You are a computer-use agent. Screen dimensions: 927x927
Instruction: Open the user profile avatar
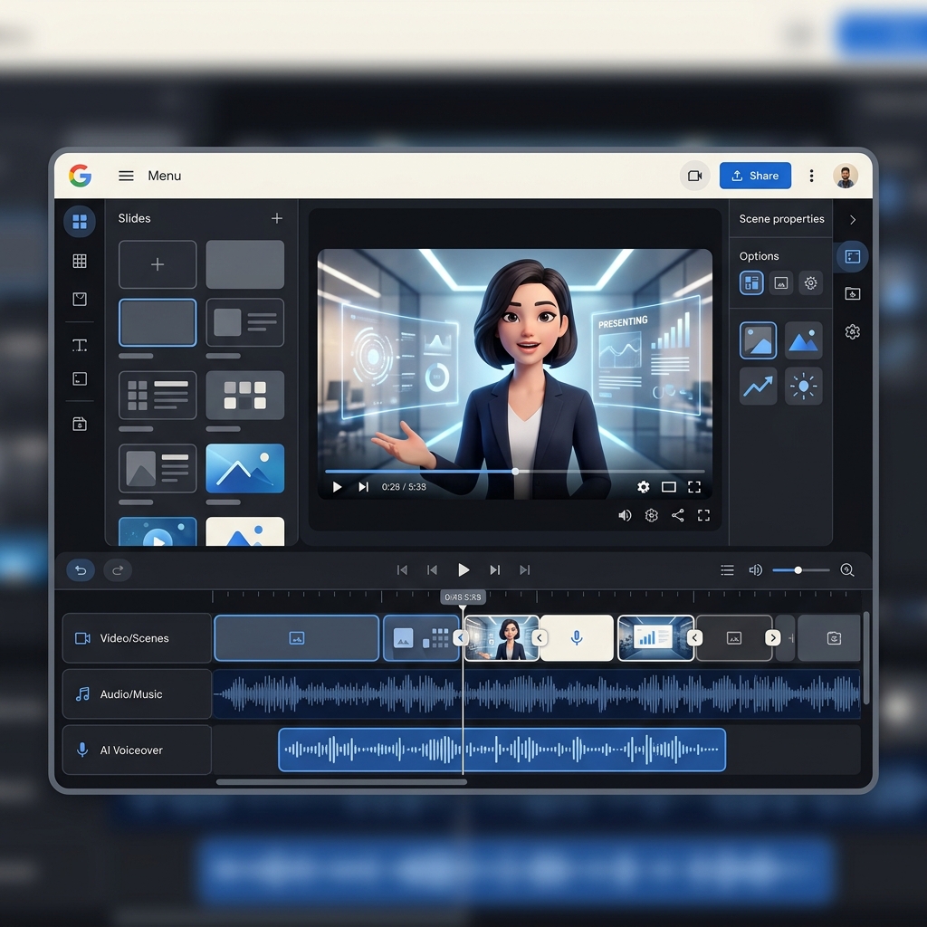846,176
